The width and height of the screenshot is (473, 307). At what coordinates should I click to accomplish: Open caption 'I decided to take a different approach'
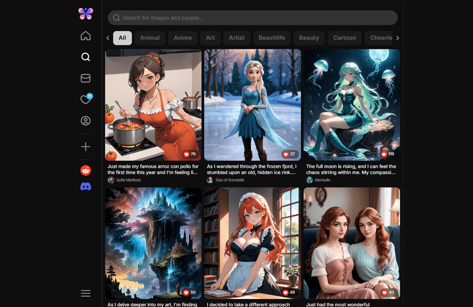click(x=248, y=305)
